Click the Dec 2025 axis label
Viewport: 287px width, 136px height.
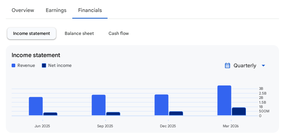(x=168, y=126)
